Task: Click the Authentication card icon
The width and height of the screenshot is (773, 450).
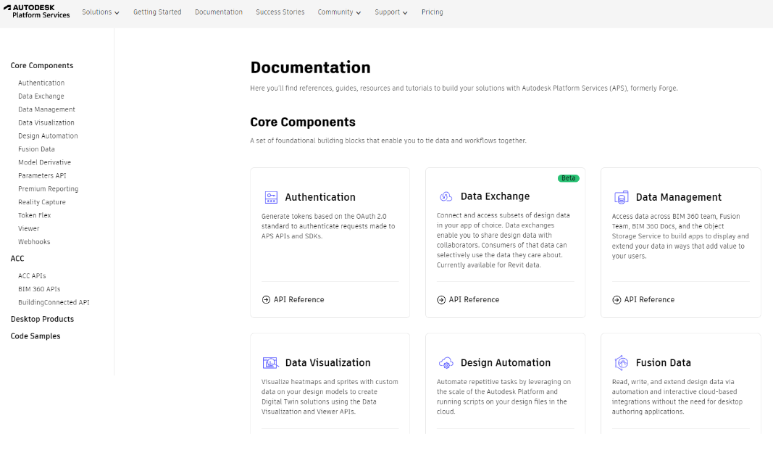Action: (x=271, y=197)
